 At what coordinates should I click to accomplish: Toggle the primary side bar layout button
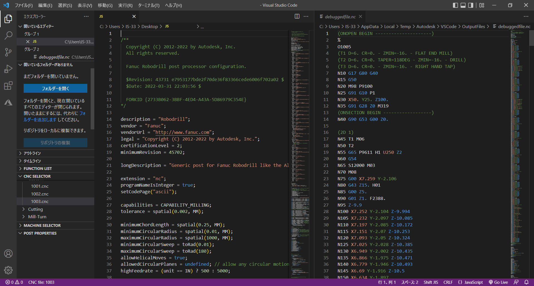[455, 5]
